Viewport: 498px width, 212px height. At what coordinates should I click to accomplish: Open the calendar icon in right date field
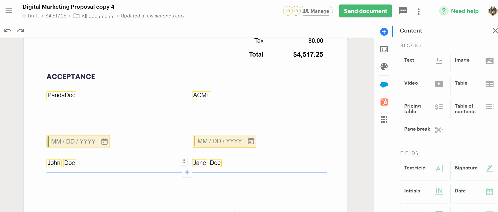(251, 141)
